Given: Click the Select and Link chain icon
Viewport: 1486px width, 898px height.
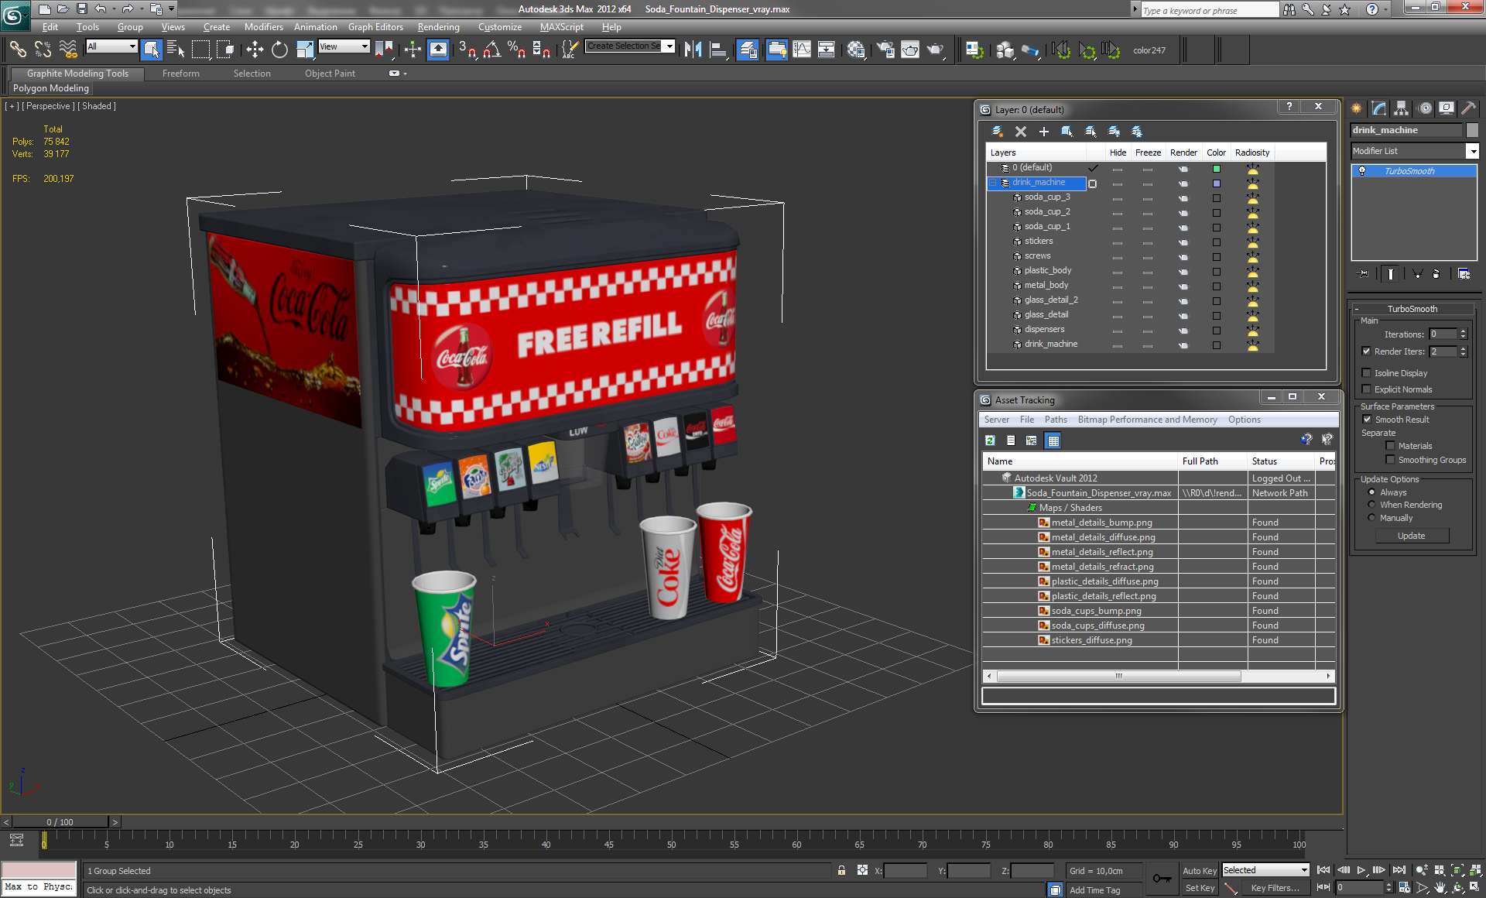Looking at the screenshot, I should pyautogui.click(x=17, y=50).
